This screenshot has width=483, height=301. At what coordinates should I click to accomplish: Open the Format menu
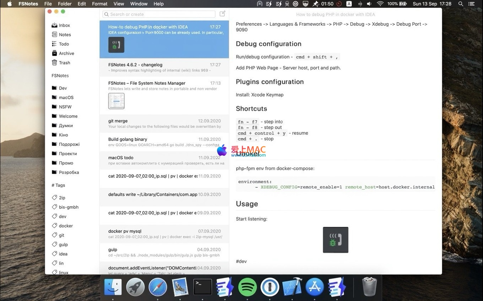tap(99, 4)
